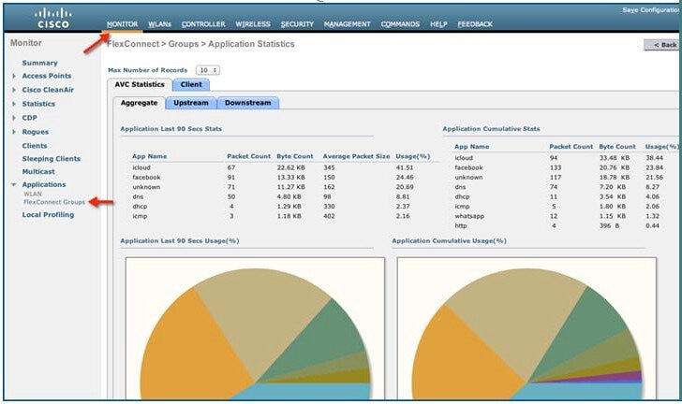This screenshot has width=682, height=404.
Task: Open Cisco CleanAir sidebar item
Action: [48, 90]
